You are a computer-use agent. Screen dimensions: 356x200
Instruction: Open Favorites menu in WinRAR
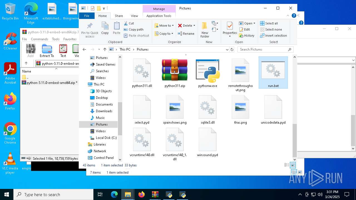(x=70, y=39)
